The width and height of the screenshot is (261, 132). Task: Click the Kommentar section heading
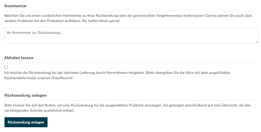(16, 6)
